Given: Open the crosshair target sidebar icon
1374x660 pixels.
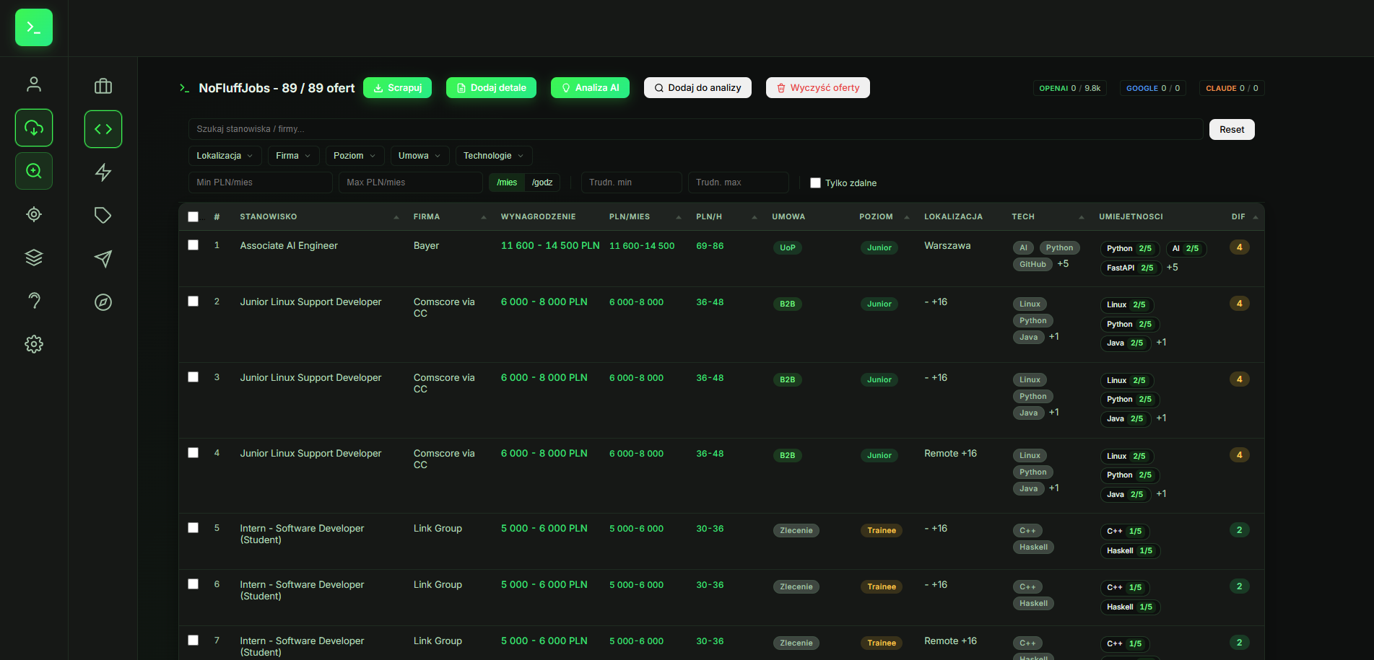Looking at the screenshot, I should (34, 214).
